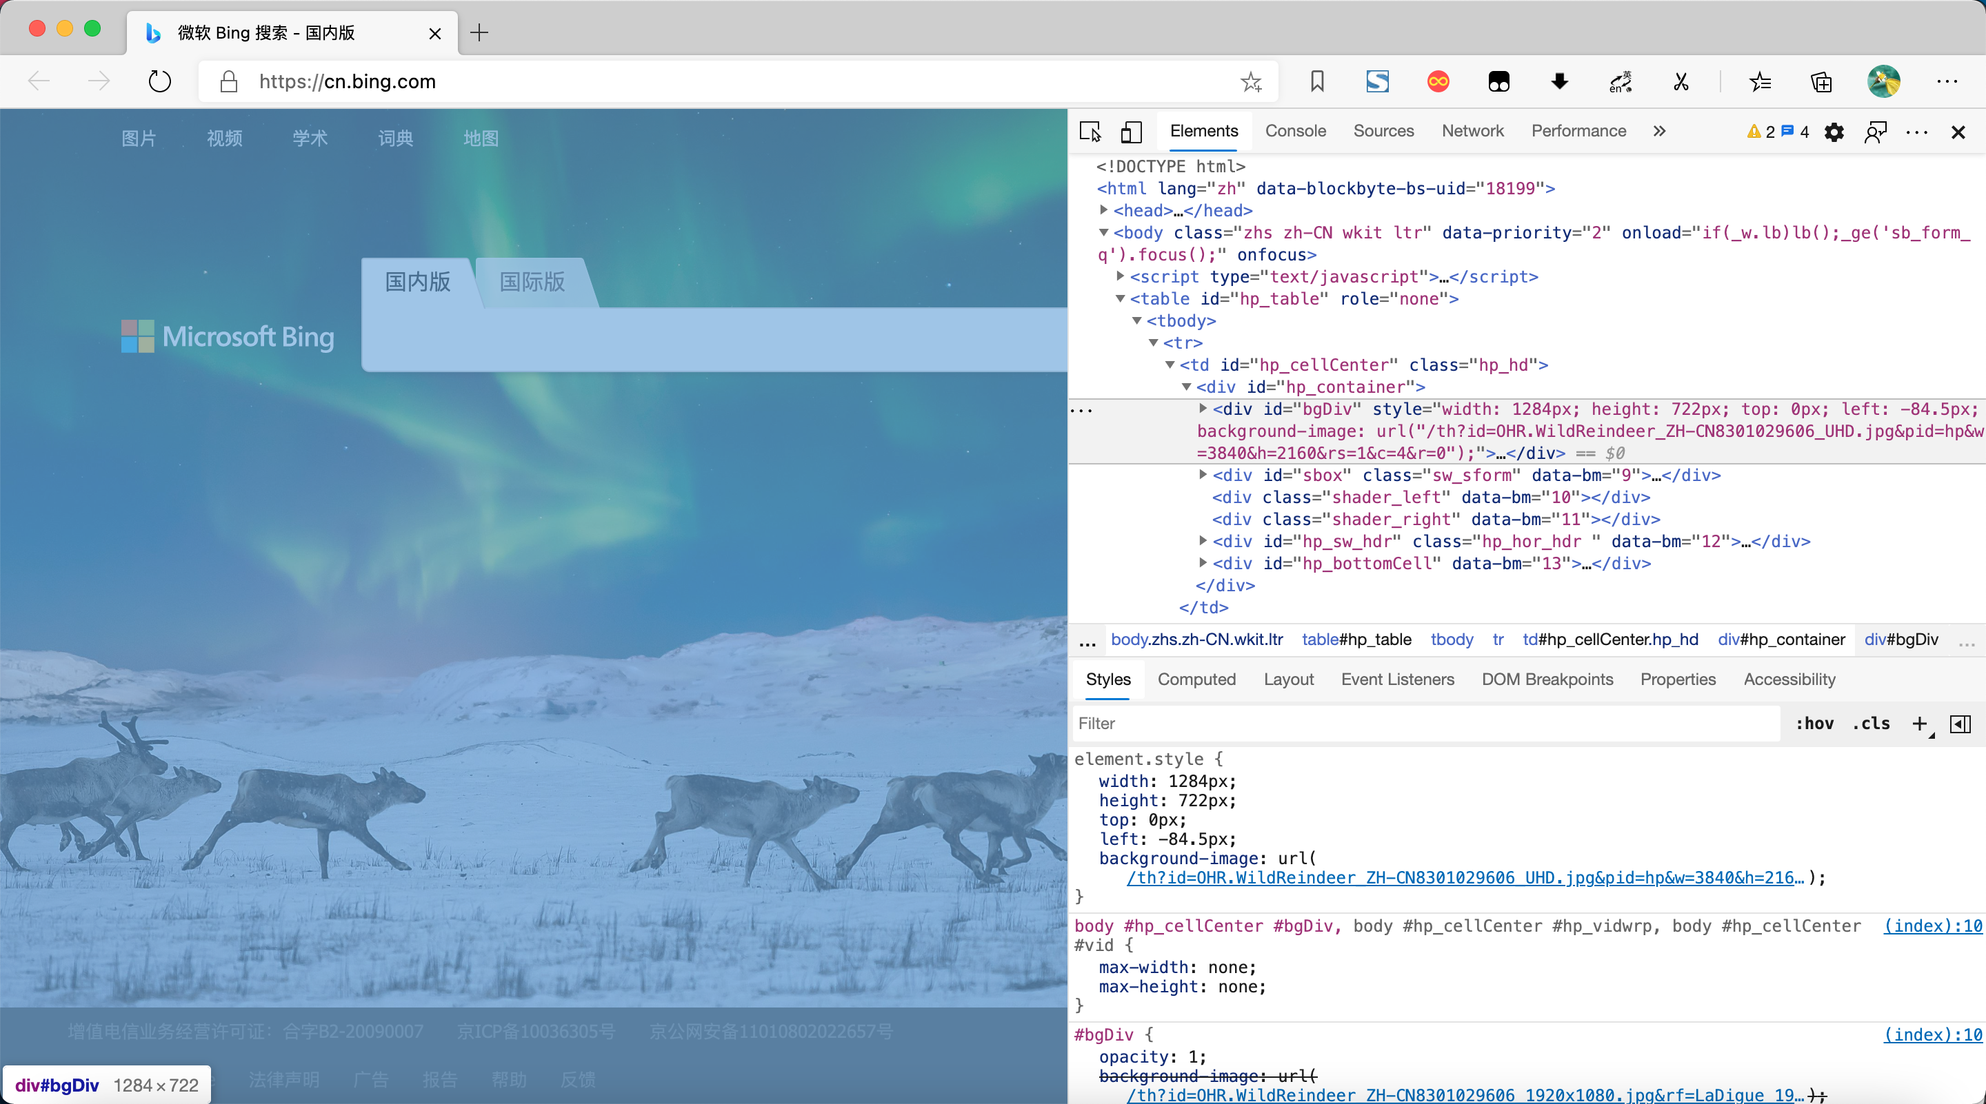
Task: Open the DOM Breakpoints tab
Action: pyautogui.click(x=1547, y=679)
